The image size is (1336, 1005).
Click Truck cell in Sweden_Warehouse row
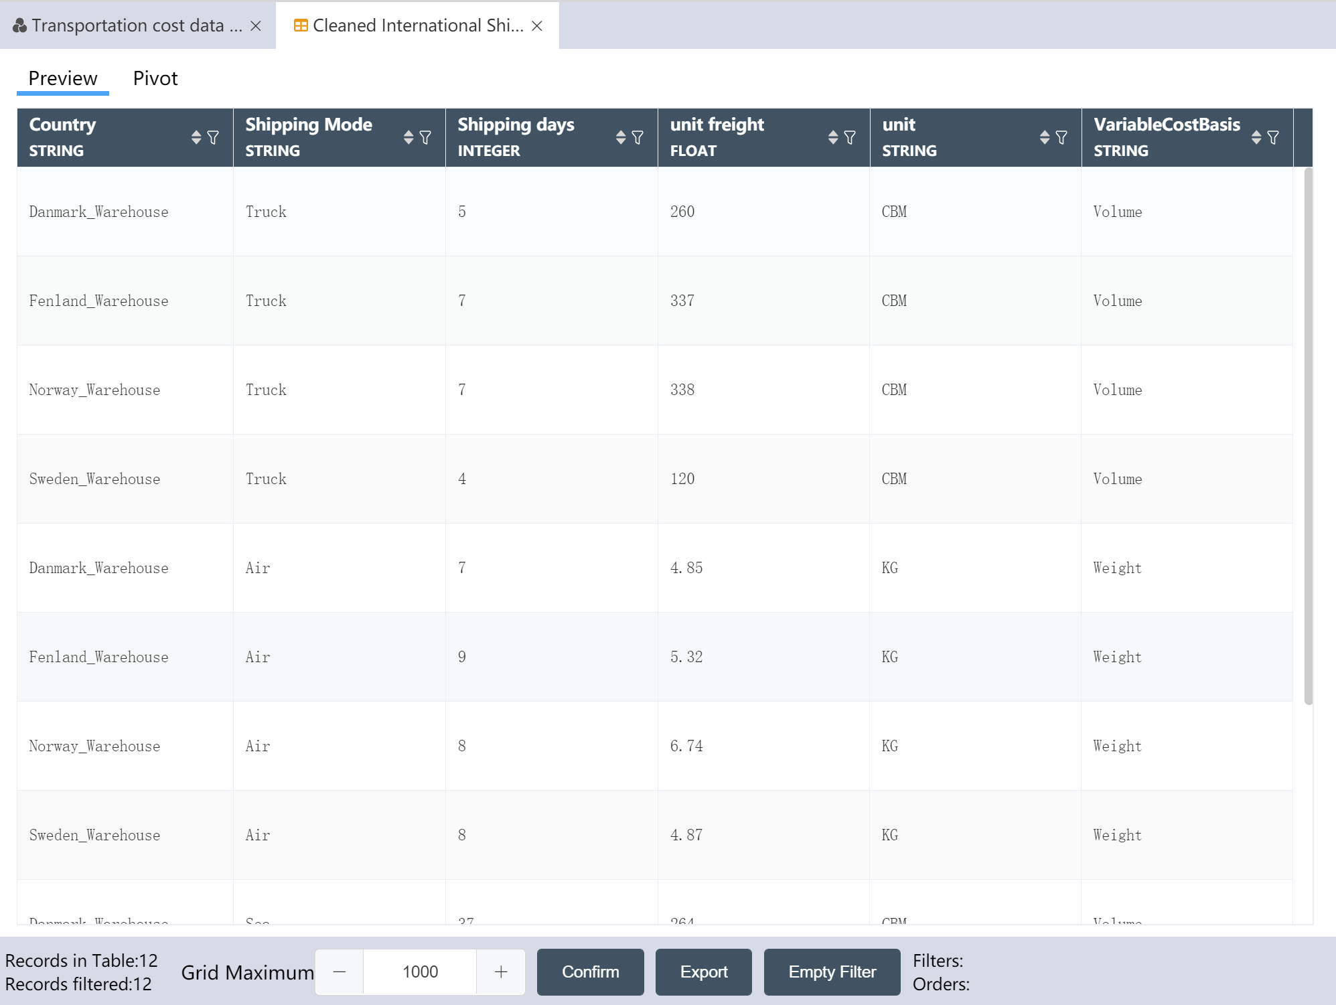click(x=340, y=479)
